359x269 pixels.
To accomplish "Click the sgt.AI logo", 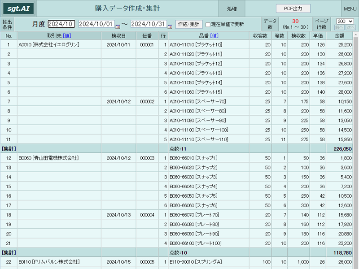I will [18, 9].
